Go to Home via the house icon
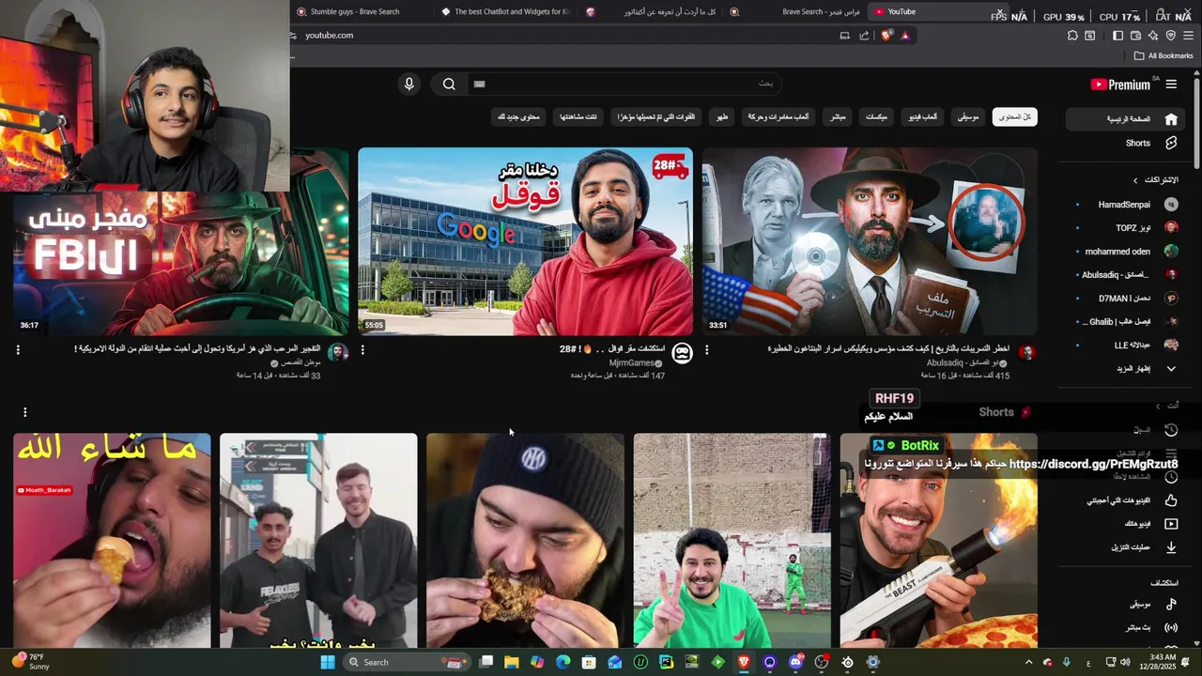 [x=1171, y=119]
